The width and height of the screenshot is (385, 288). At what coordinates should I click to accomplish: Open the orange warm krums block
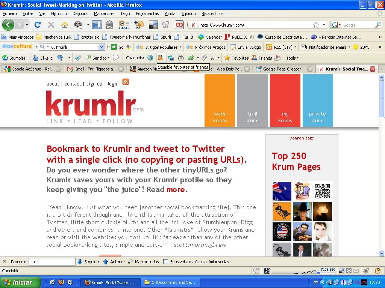pos(220,100)
